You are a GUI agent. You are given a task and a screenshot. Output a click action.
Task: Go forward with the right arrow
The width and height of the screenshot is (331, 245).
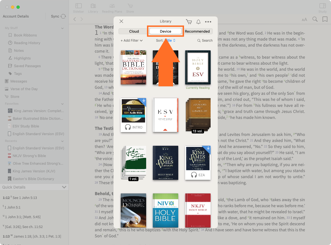tap(81, 19)
